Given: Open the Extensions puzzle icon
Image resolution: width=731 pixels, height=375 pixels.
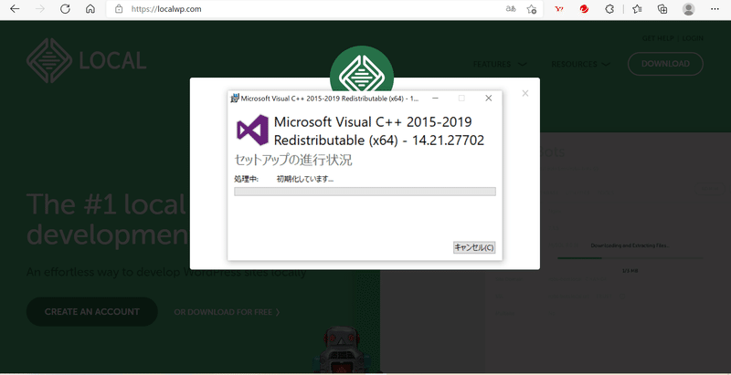Looking at the screenshot, I should tap(609, 9).
